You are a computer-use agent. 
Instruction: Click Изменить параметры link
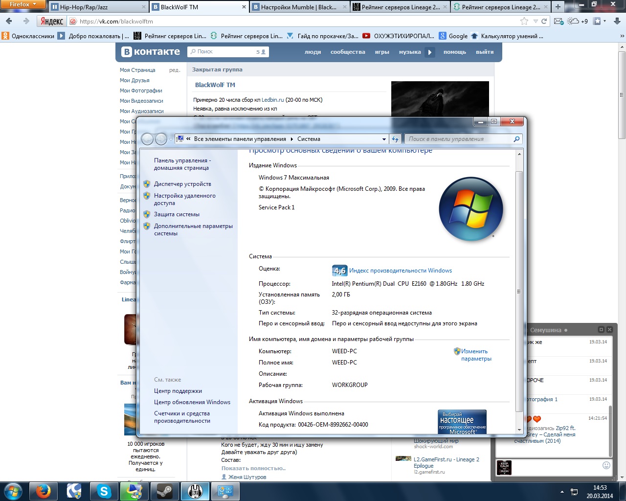point(476,355)
